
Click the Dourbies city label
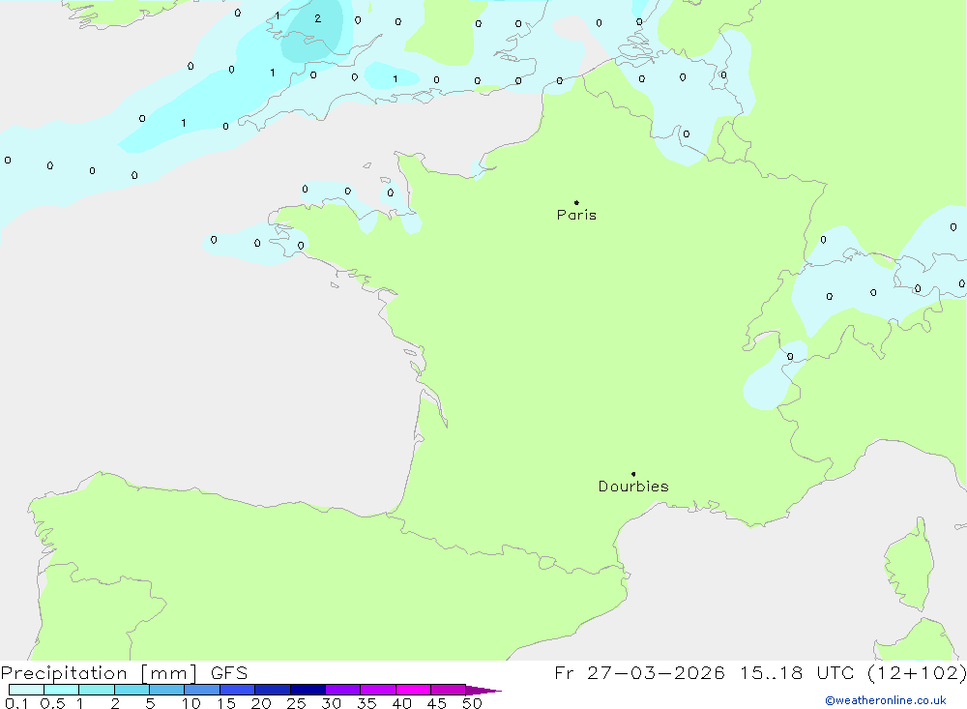[633, 487]
